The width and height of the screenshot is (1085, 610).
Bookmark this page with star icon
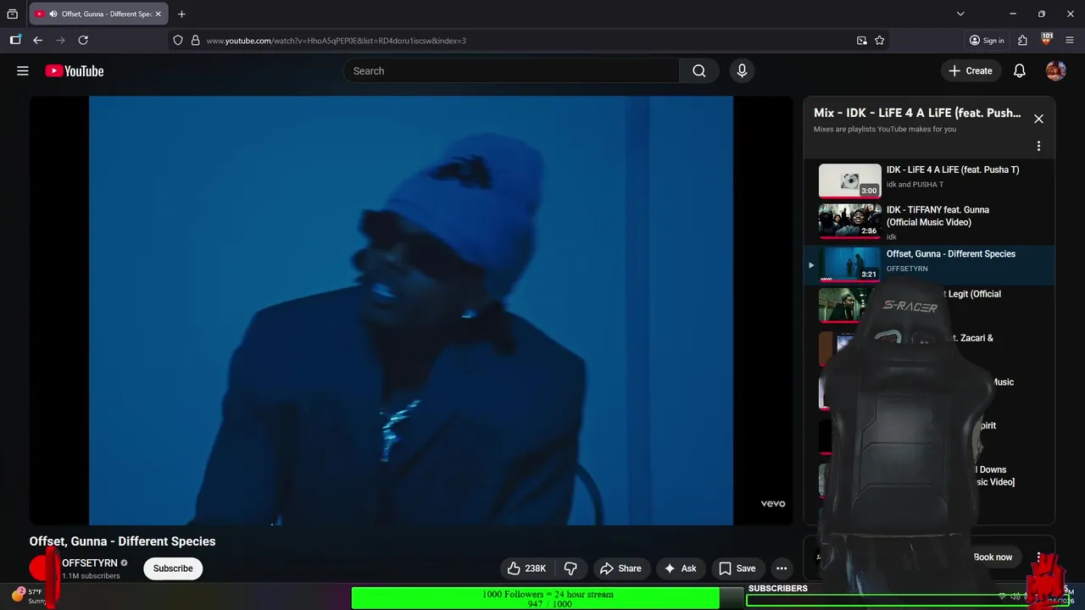tap(880, 40)
